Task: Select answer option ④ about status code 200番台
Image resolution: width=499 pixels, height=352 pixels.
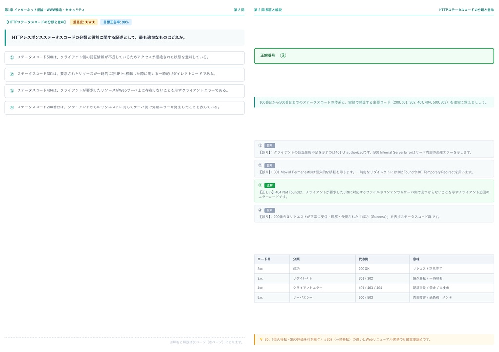Action: point(124,107)
